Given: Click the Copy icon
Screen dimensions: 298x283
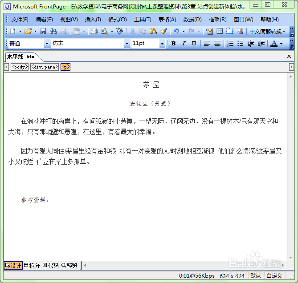Looking at the screenshot, I should point(143,31).
